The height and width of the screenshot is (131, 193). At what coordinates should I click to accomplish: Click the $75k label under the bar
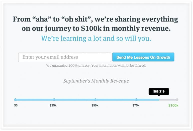pos(136,105)
